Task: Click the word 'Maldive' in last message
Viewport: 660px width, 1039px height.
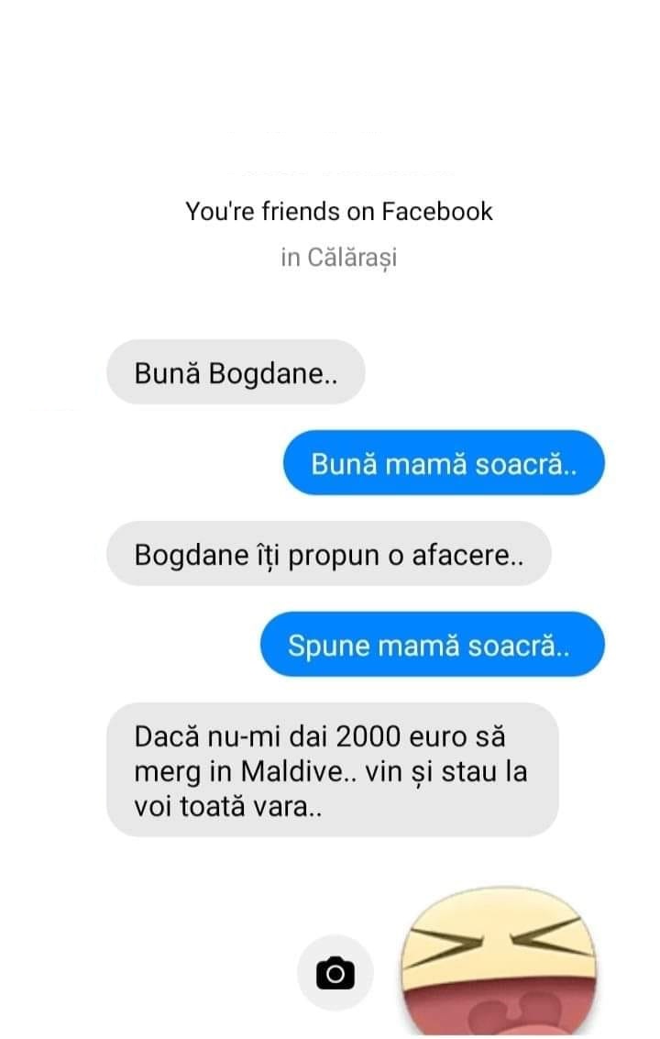Action: (291, 771)
